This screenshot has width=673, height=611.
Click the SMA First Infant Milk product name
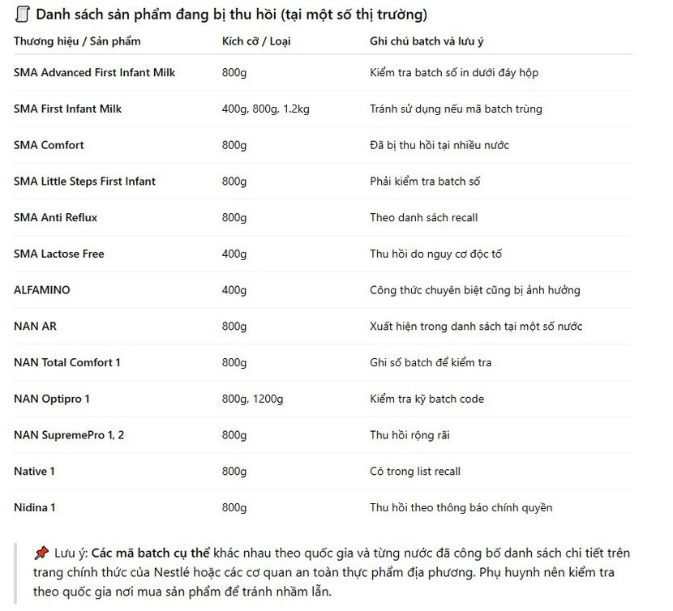tap(67, 109)
